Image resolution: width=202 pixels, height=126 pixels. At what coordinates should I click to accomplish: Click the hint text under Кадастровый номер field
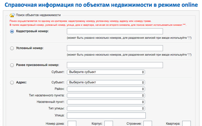(129, 38)
